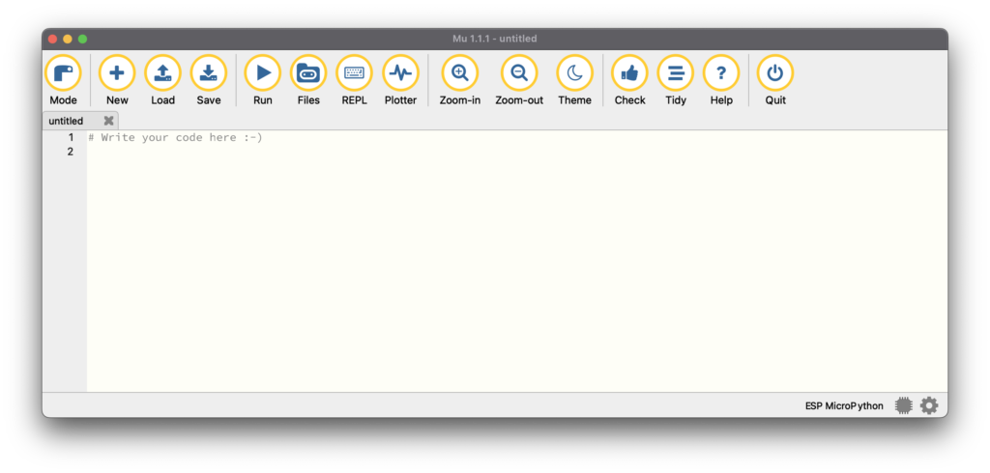Image resolution: width=990 pixels, height=473 pixels.
Task: Maximize the Mu window with green button
Action: pos(83,40)
